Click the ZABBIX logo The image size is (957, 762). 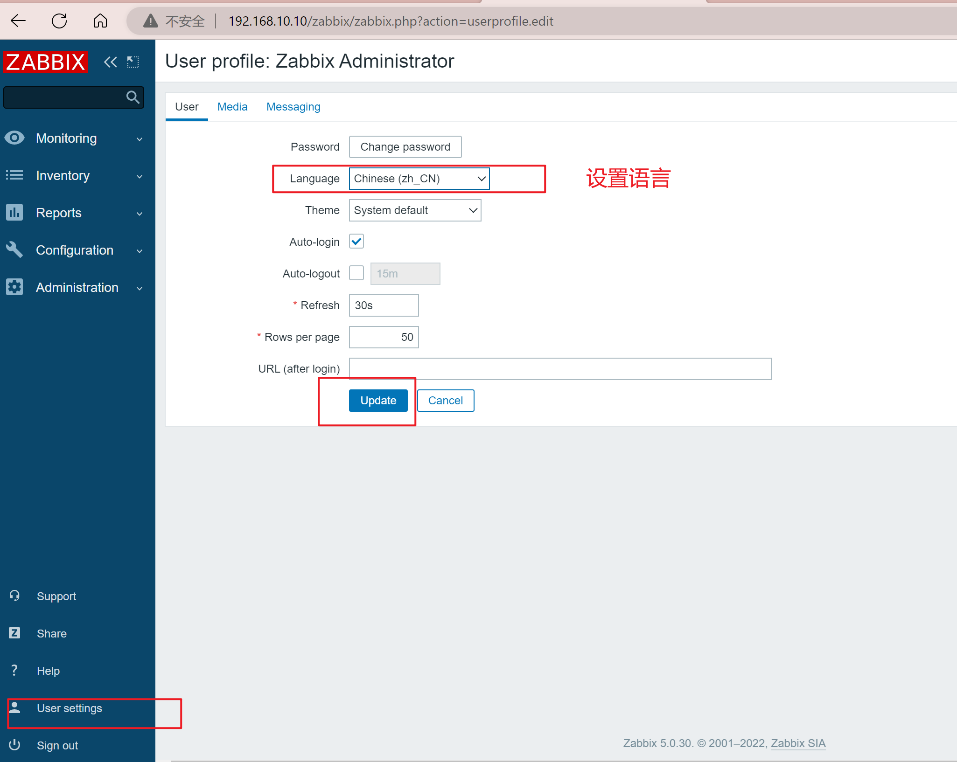pyautogui.click(x=46, y=62)
